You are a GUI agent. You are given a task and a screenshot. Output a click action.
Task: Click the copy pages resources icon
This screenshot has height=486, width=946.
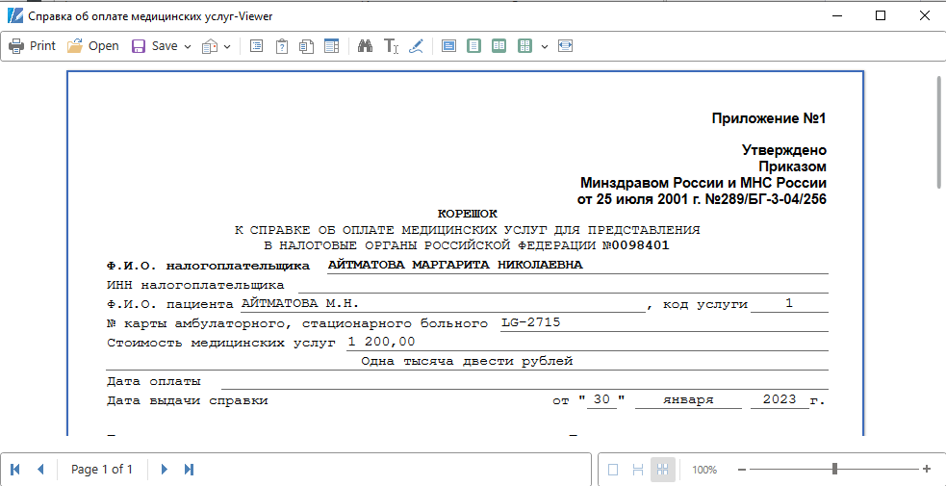coord(307,46)
